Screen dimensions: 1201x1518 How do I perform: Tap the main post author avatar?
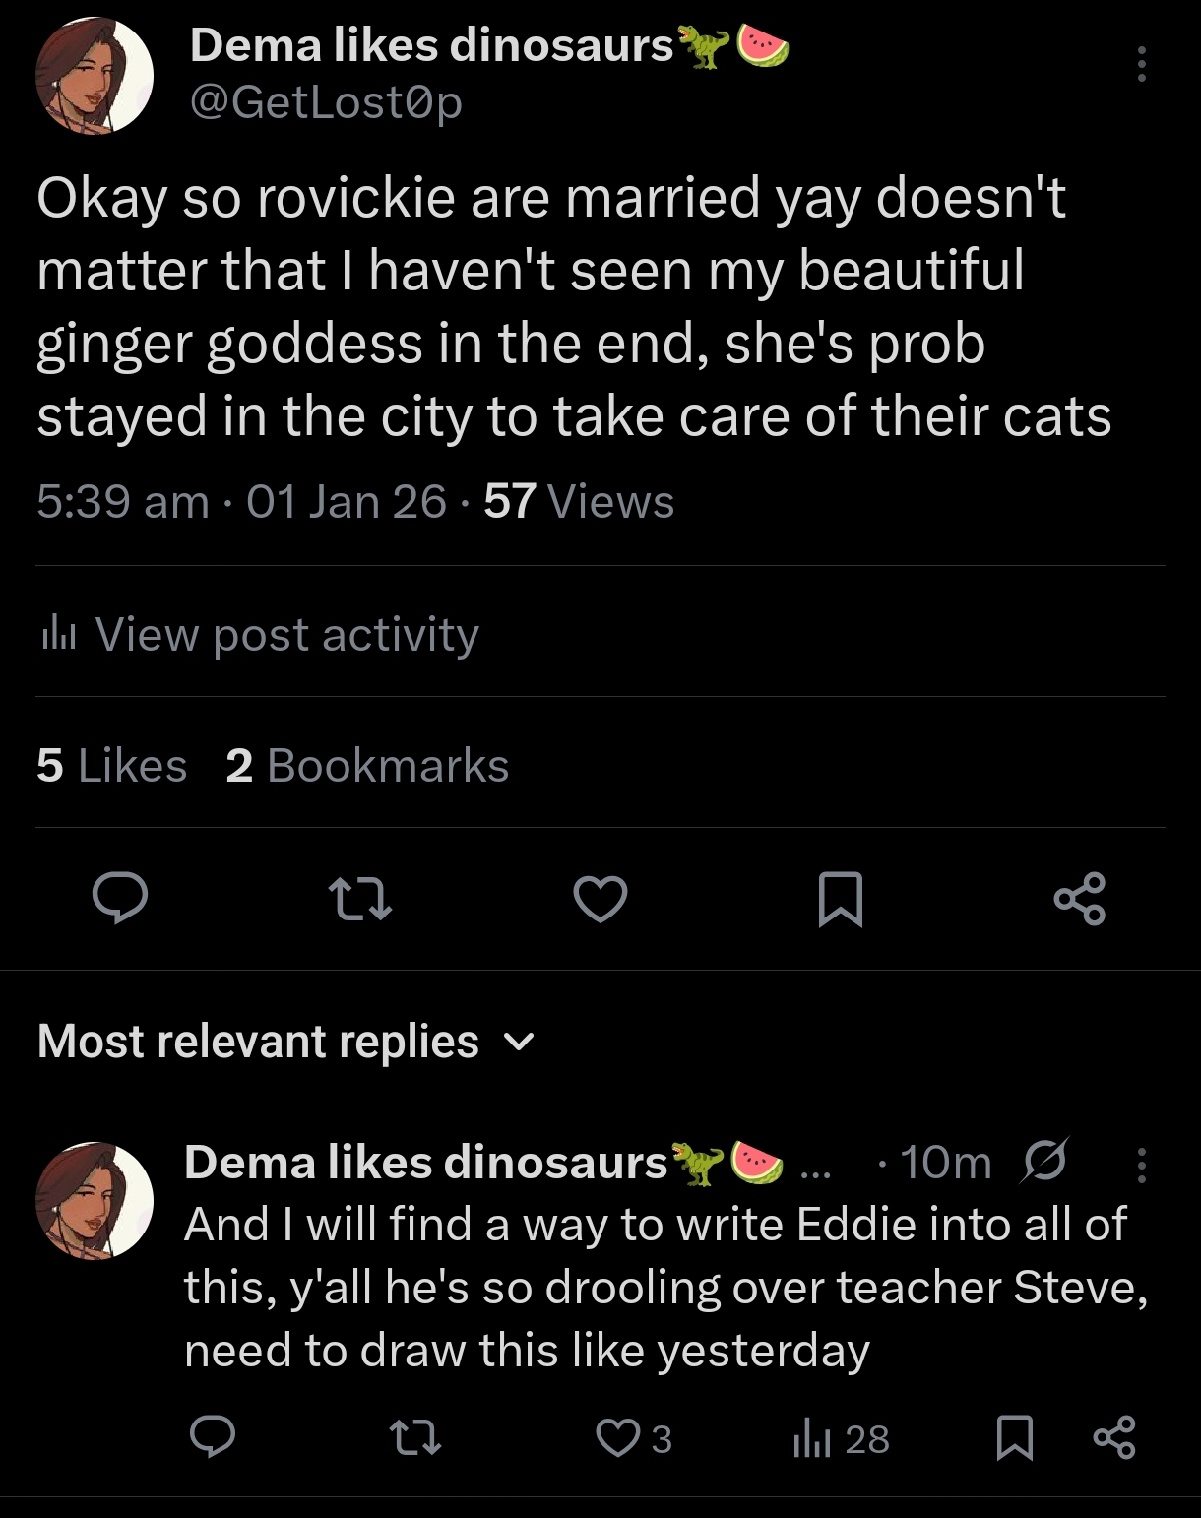pyautogui.click(x=95, y=76)
